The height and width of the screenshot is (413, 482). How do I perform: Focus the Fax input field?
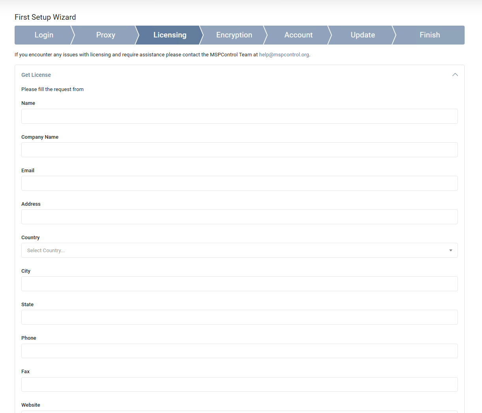tap(240, 384)
